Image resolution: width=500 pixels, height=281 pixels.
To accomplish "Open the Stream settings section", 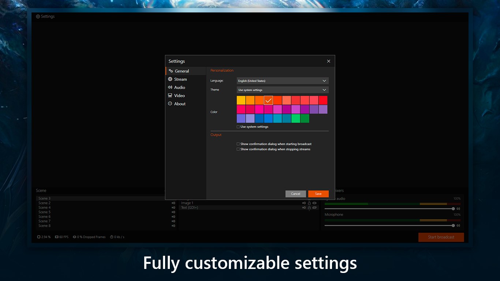I will point(186,79).
